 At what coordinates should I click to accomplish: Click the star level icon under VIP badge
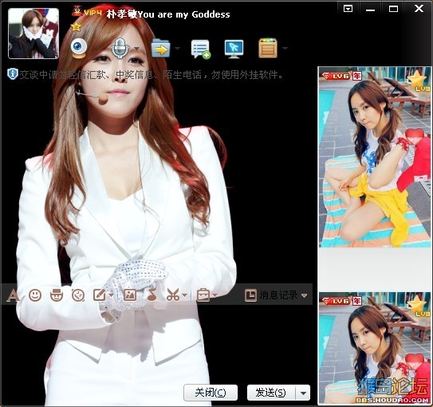click(x=76, y=27)
